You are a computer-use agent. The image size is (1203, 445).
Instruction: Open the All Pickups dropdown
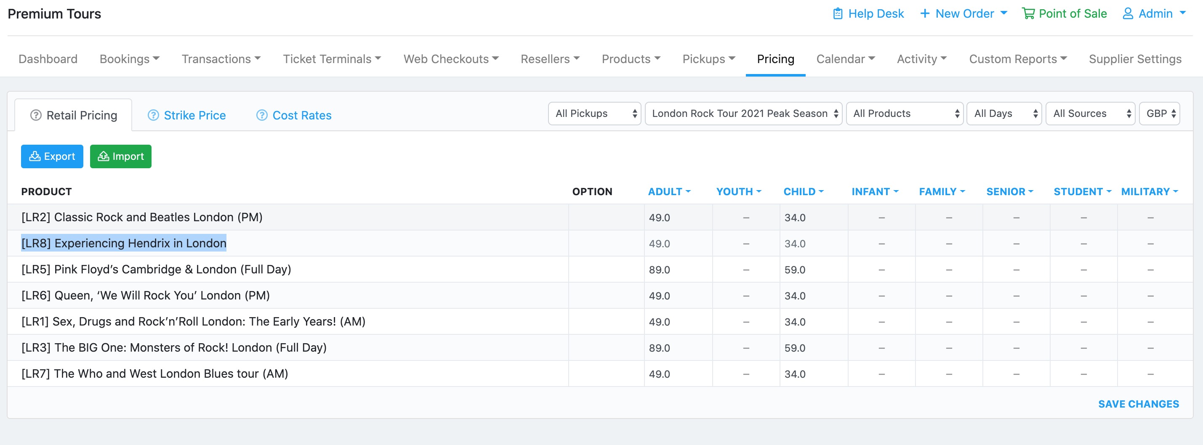(594, 114)
